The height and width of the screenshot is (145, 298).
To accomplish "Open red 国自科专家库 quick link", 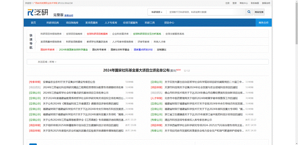I will click(x=48, y=50).
